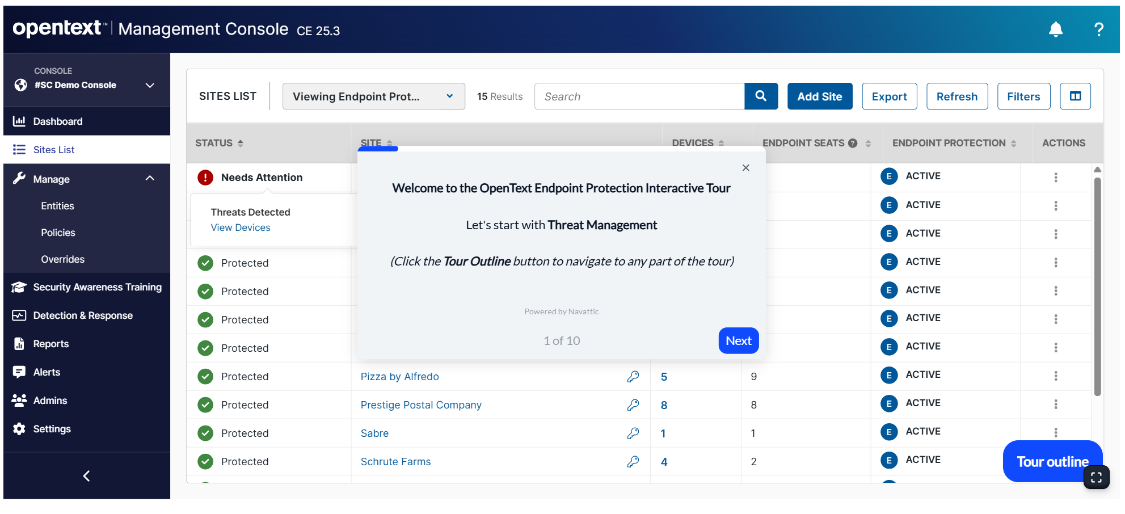Open the Filters panel
The image size is (1125, 514).
(1023, 96)
